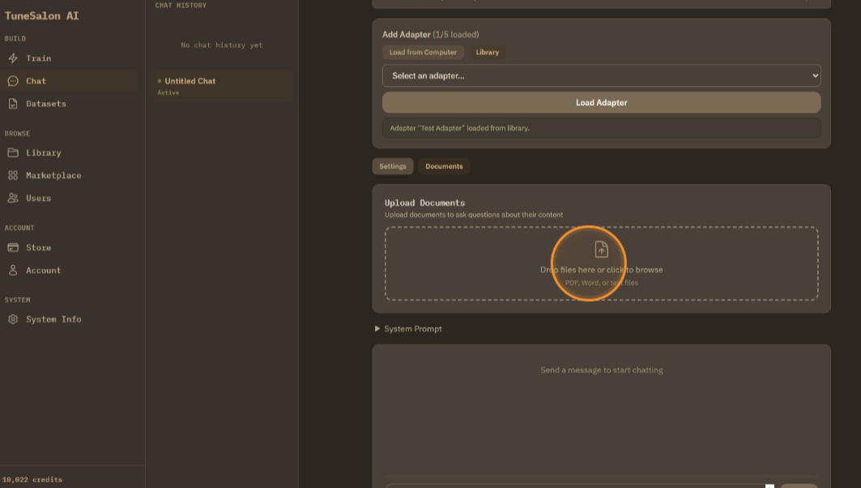Open the Select an adapter dropdown
Image resolution: width=861 pixels, height=488 pixels.
tap(601, 75)
